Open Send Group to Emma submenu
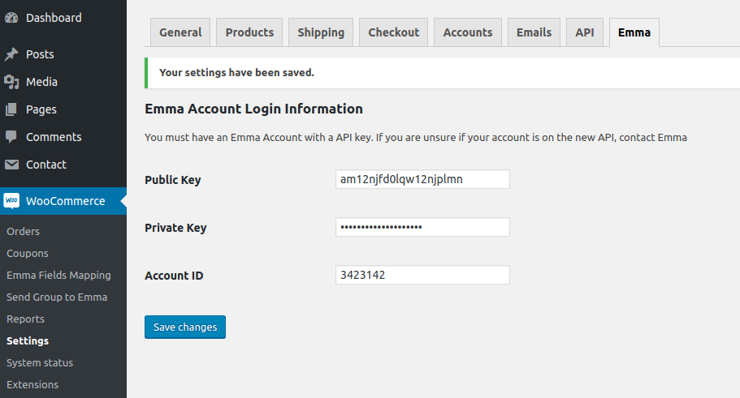Viewport: 740px width, 398px height. tap(57, 297)
